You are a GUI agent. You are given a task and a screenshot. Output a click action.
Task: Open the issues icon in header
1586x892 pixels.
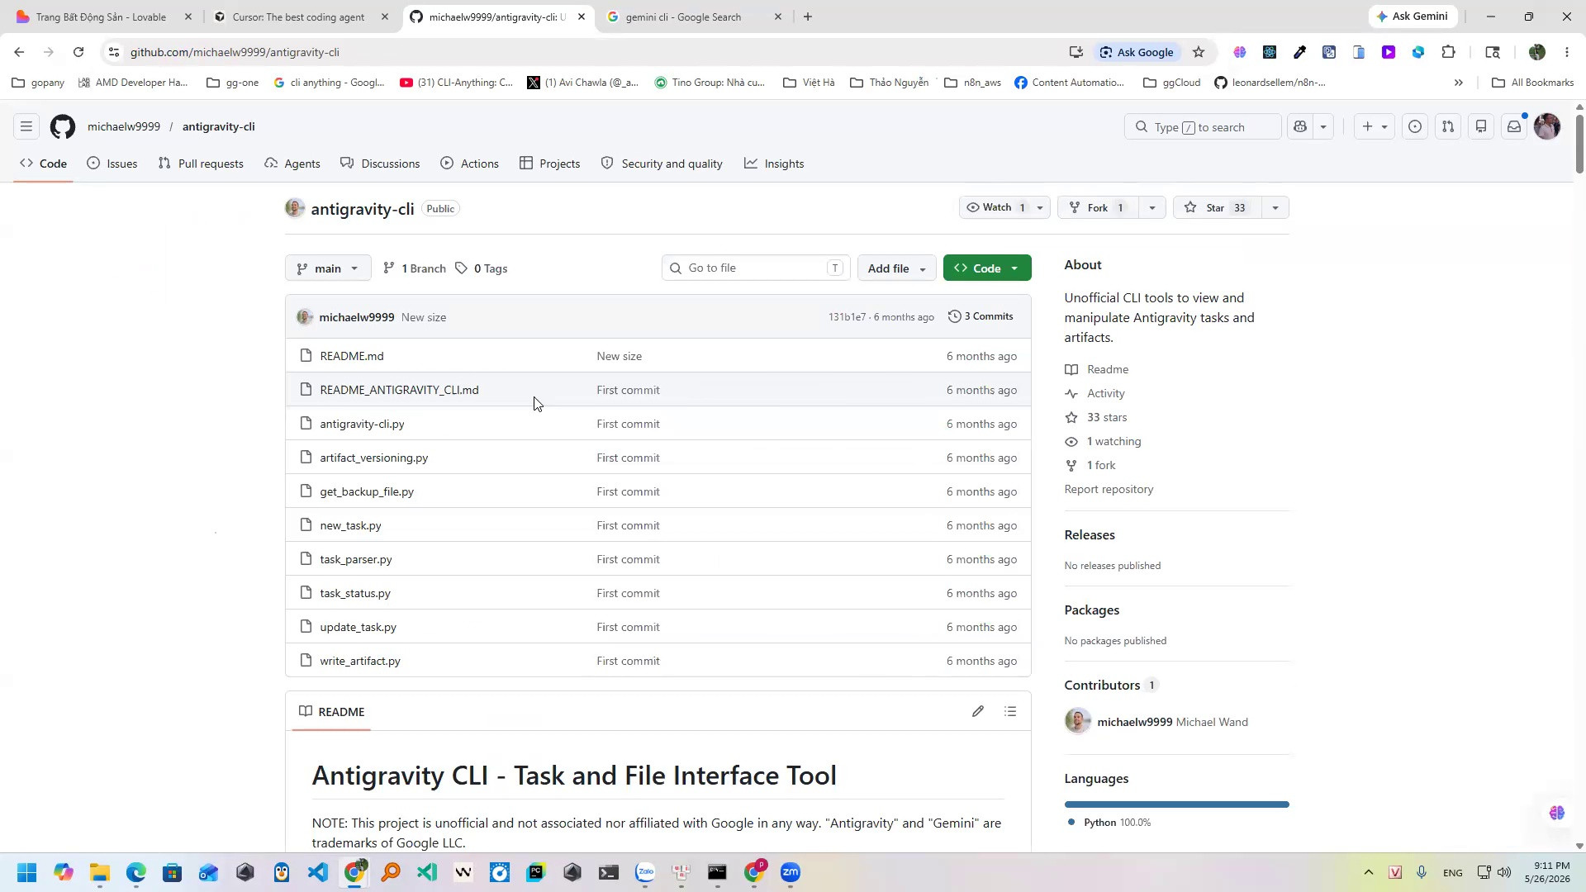[x=1415, y=127]
